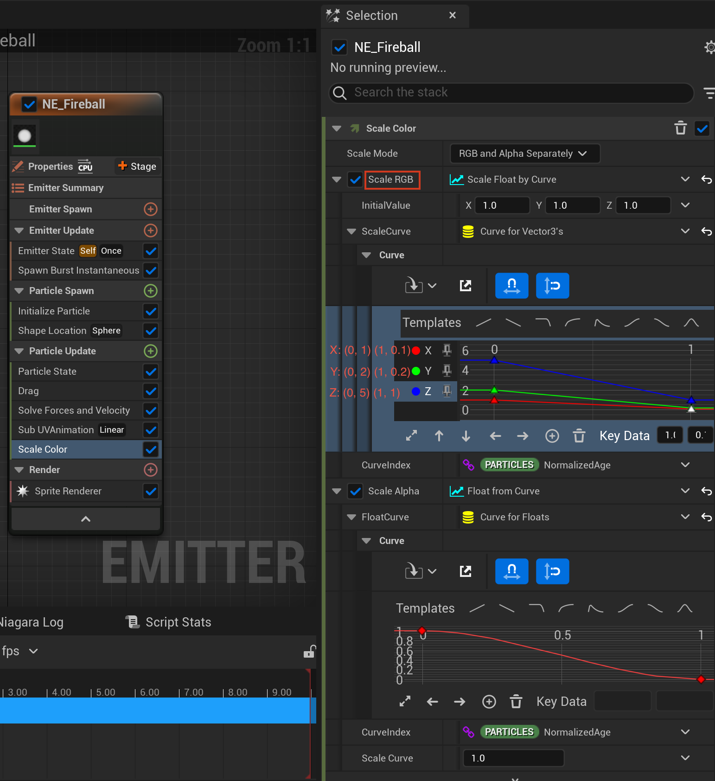Click Search the stack field

click(x=511, y=93)
